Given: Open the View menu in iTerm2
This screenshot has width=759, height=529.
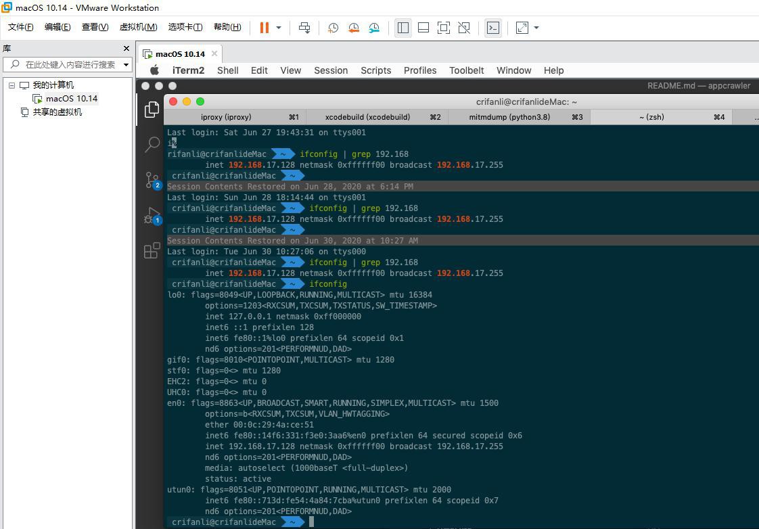Looking at the screenshot, I should 290,70.
